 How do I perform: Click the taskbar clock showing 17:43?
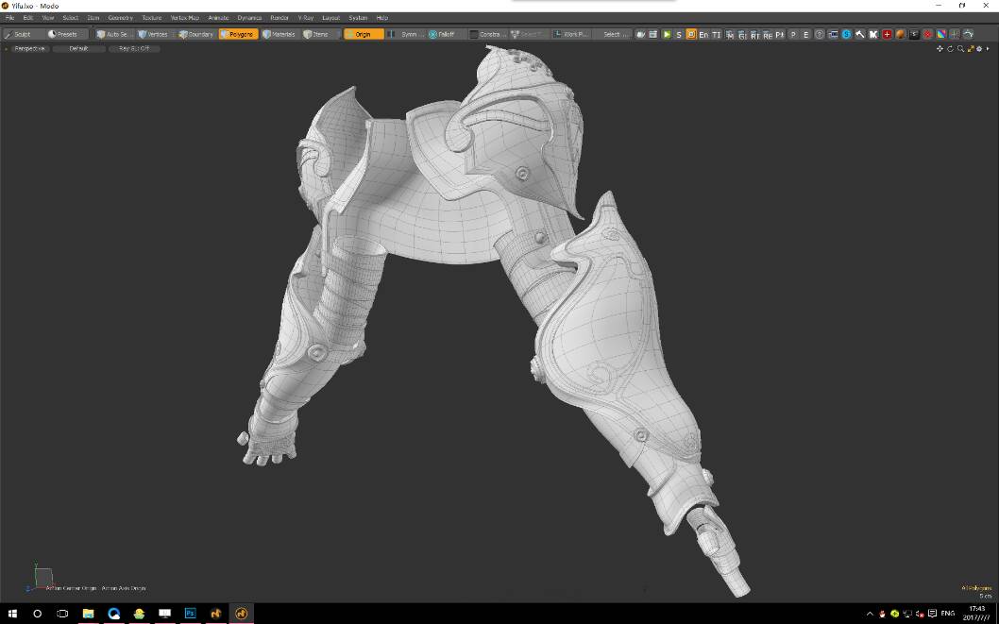(x=976, y=614)
